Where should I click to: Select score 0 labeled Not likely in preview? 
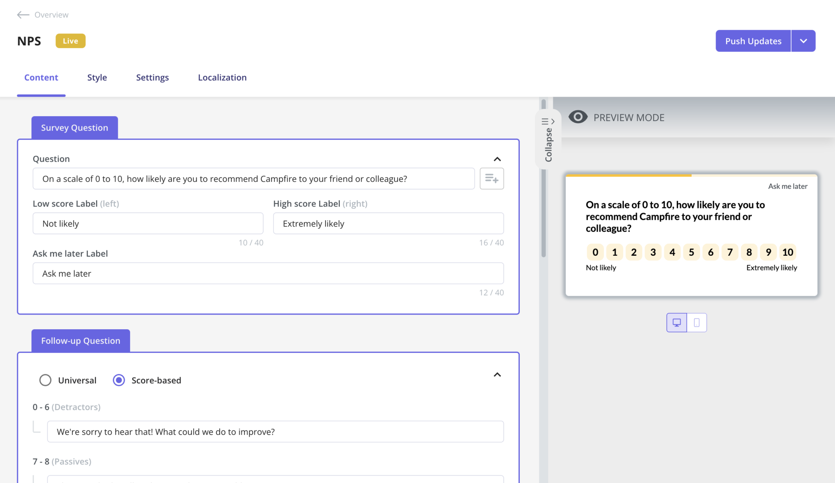pos(595,252)
